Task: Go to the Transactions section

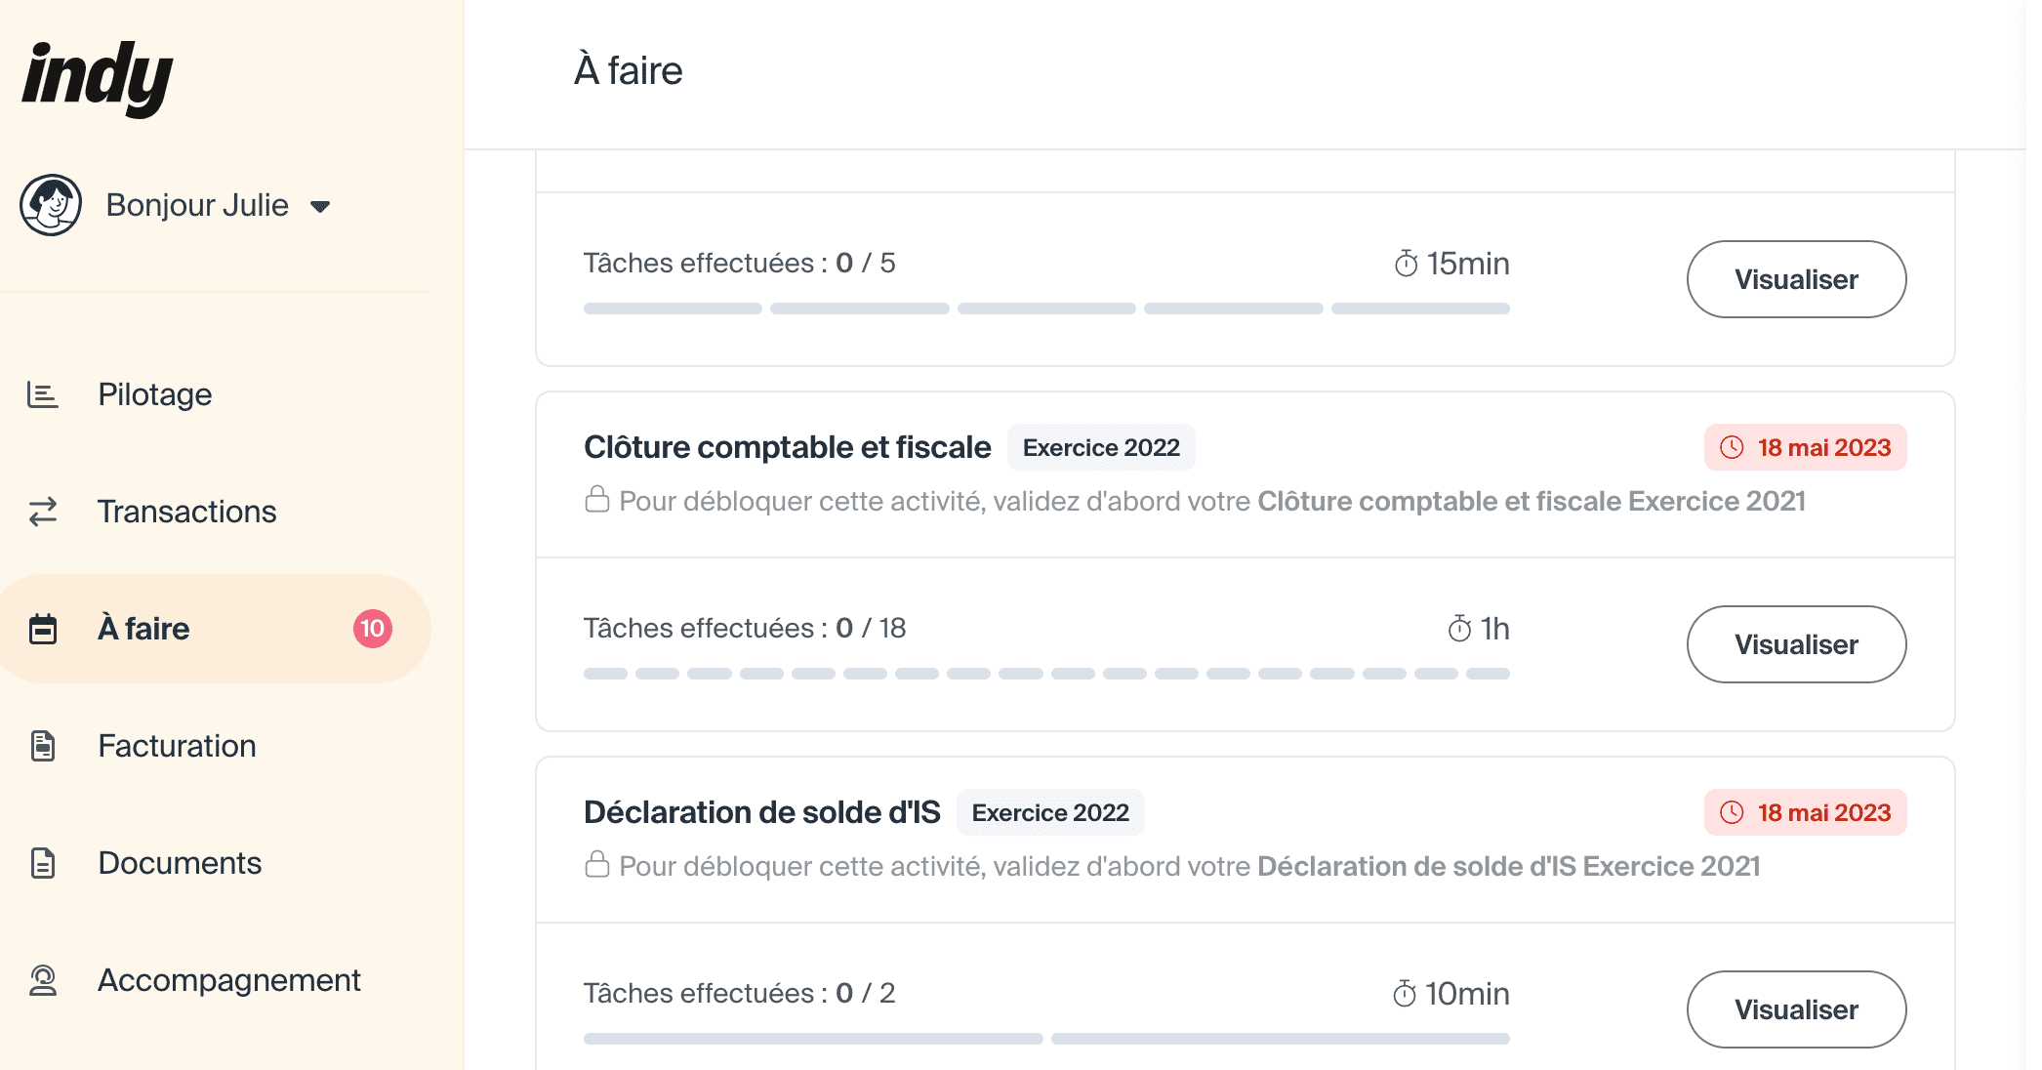Action: coord(186,512)
